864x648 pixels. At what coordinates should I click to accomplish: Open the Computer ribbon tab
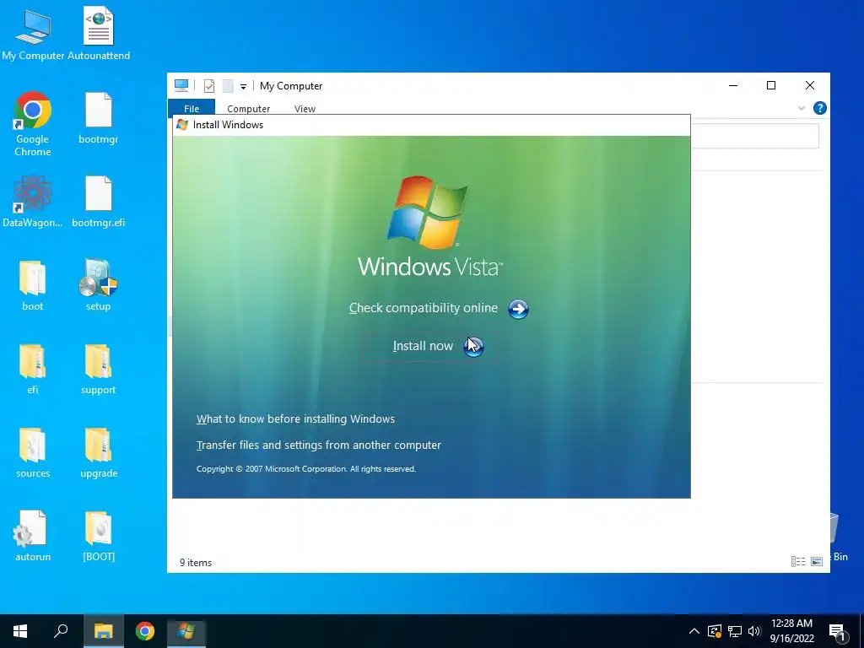249,109
